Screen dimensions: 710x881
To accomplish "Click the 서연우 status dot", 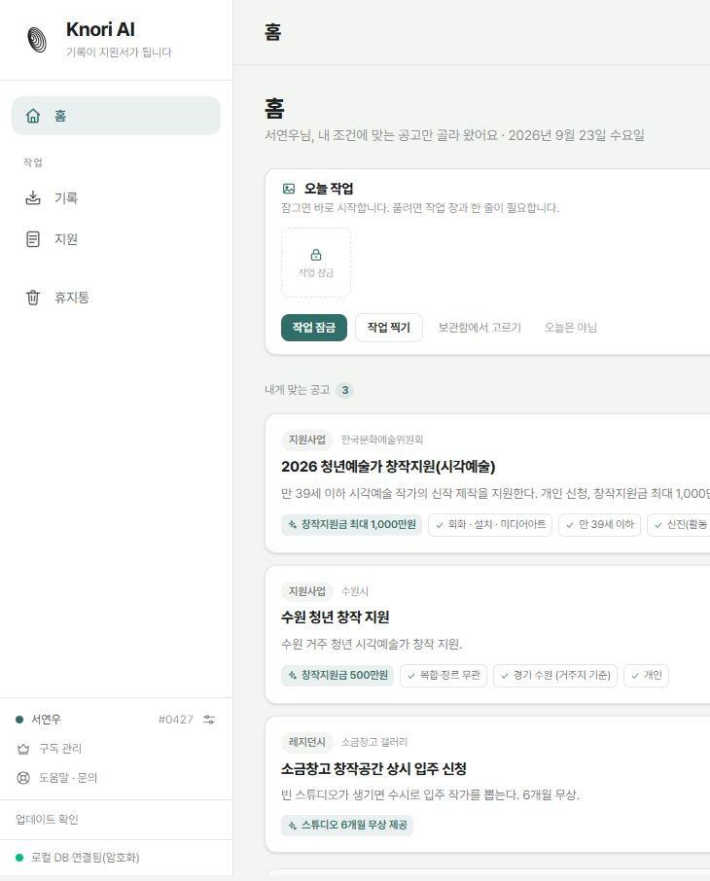I will point(19,720).
